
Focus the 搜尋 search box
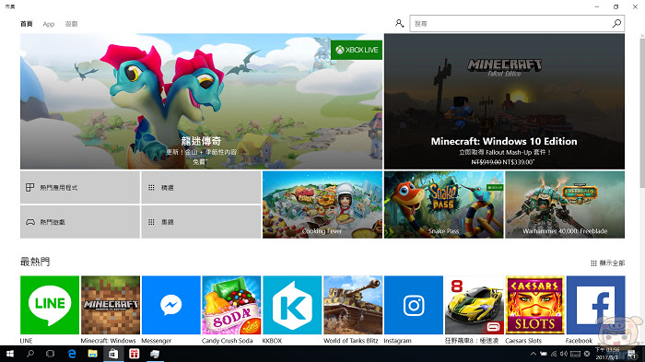coord(517,23)
